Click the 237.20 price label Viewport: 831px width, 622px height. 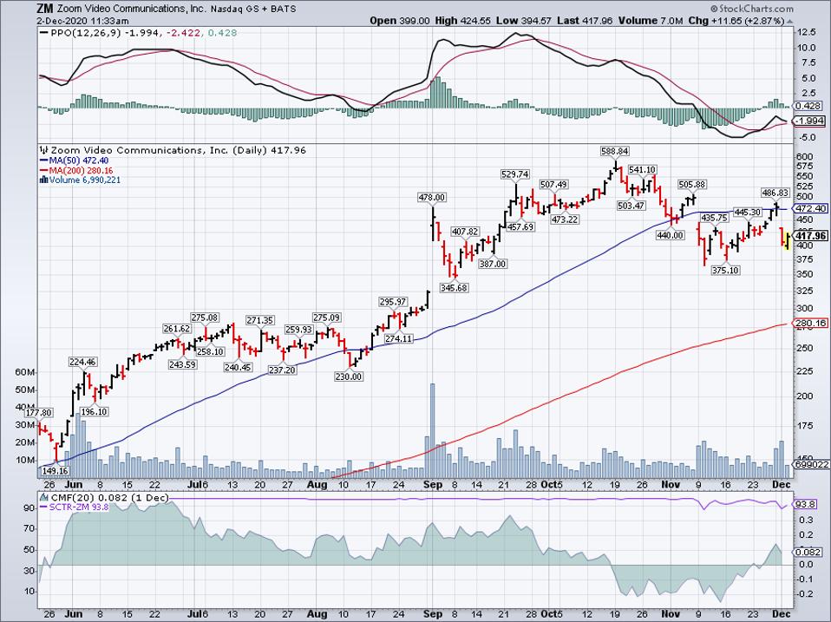[282, 370]
